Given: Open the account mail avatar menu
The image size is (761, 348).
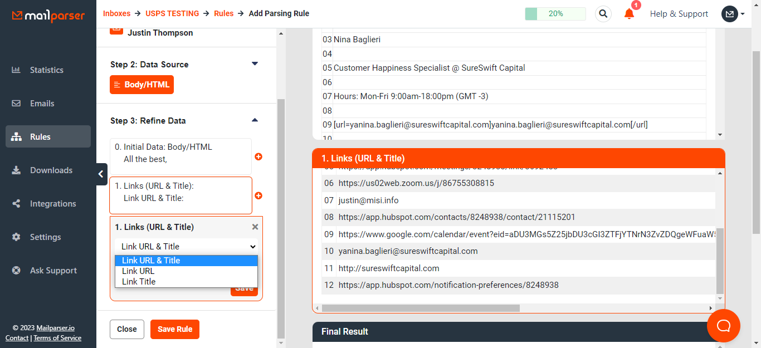Looking at the screenshot, I should coord(730,14).
